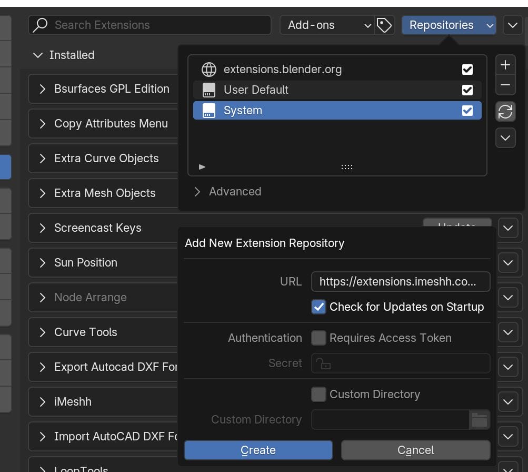Expand Sun Position add-on
The width and height of the screenshot is (528, 472).
pyautogui.click(x=43, y=263)
